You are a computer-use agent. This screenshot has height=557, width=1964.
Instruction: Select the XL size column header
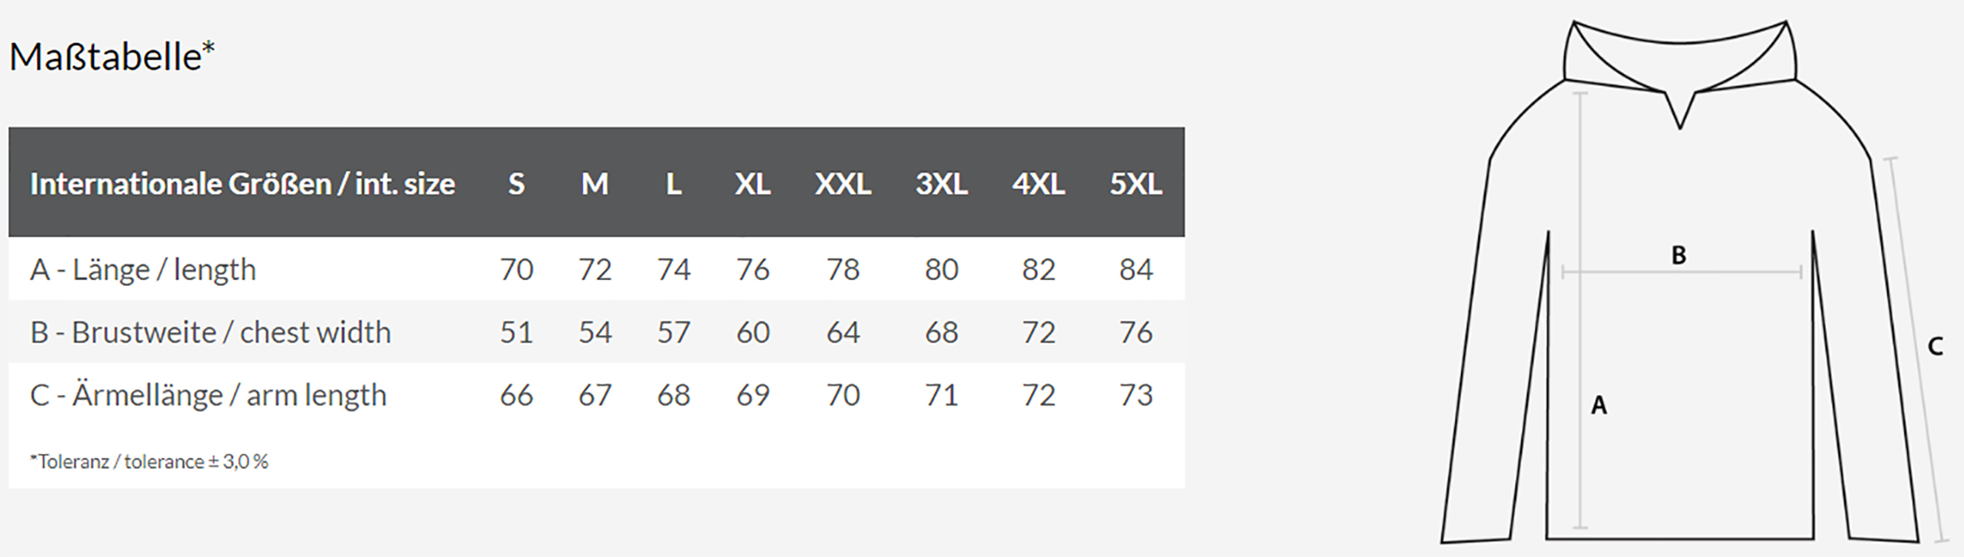click(753, 184)
